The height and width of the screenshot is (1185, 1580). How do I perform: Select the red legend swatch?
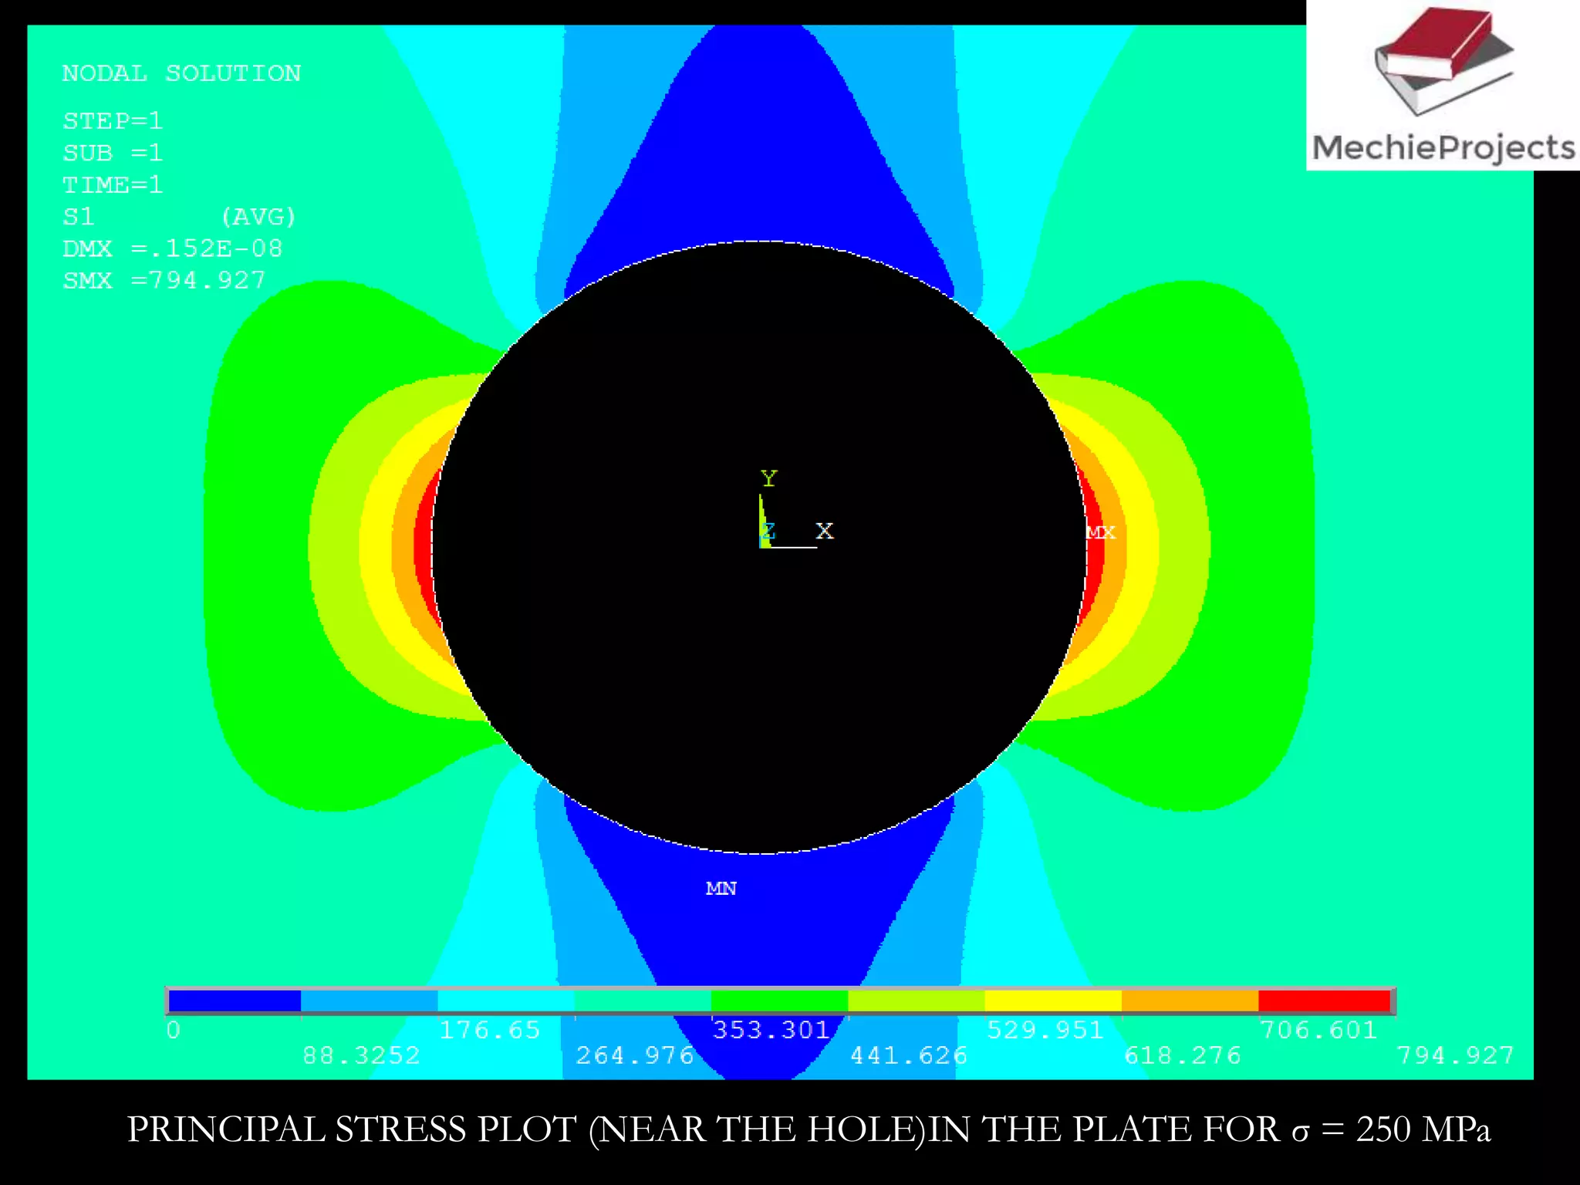(1325, 1001)
